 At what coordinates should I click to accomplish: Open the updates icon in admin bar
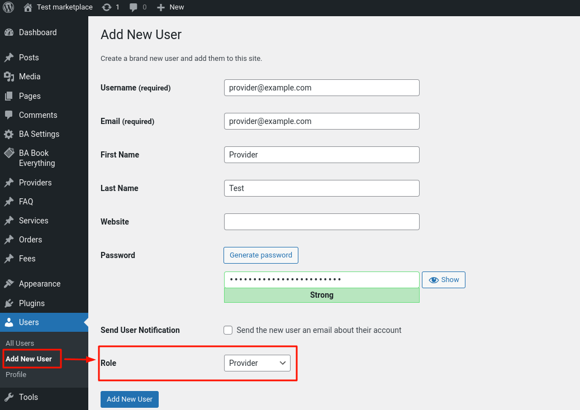(x=107, y=7)
